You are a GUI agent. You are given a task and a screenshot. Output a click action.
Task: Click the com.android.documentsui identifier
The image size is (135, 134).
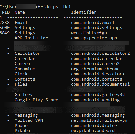(x=100, y=84)
